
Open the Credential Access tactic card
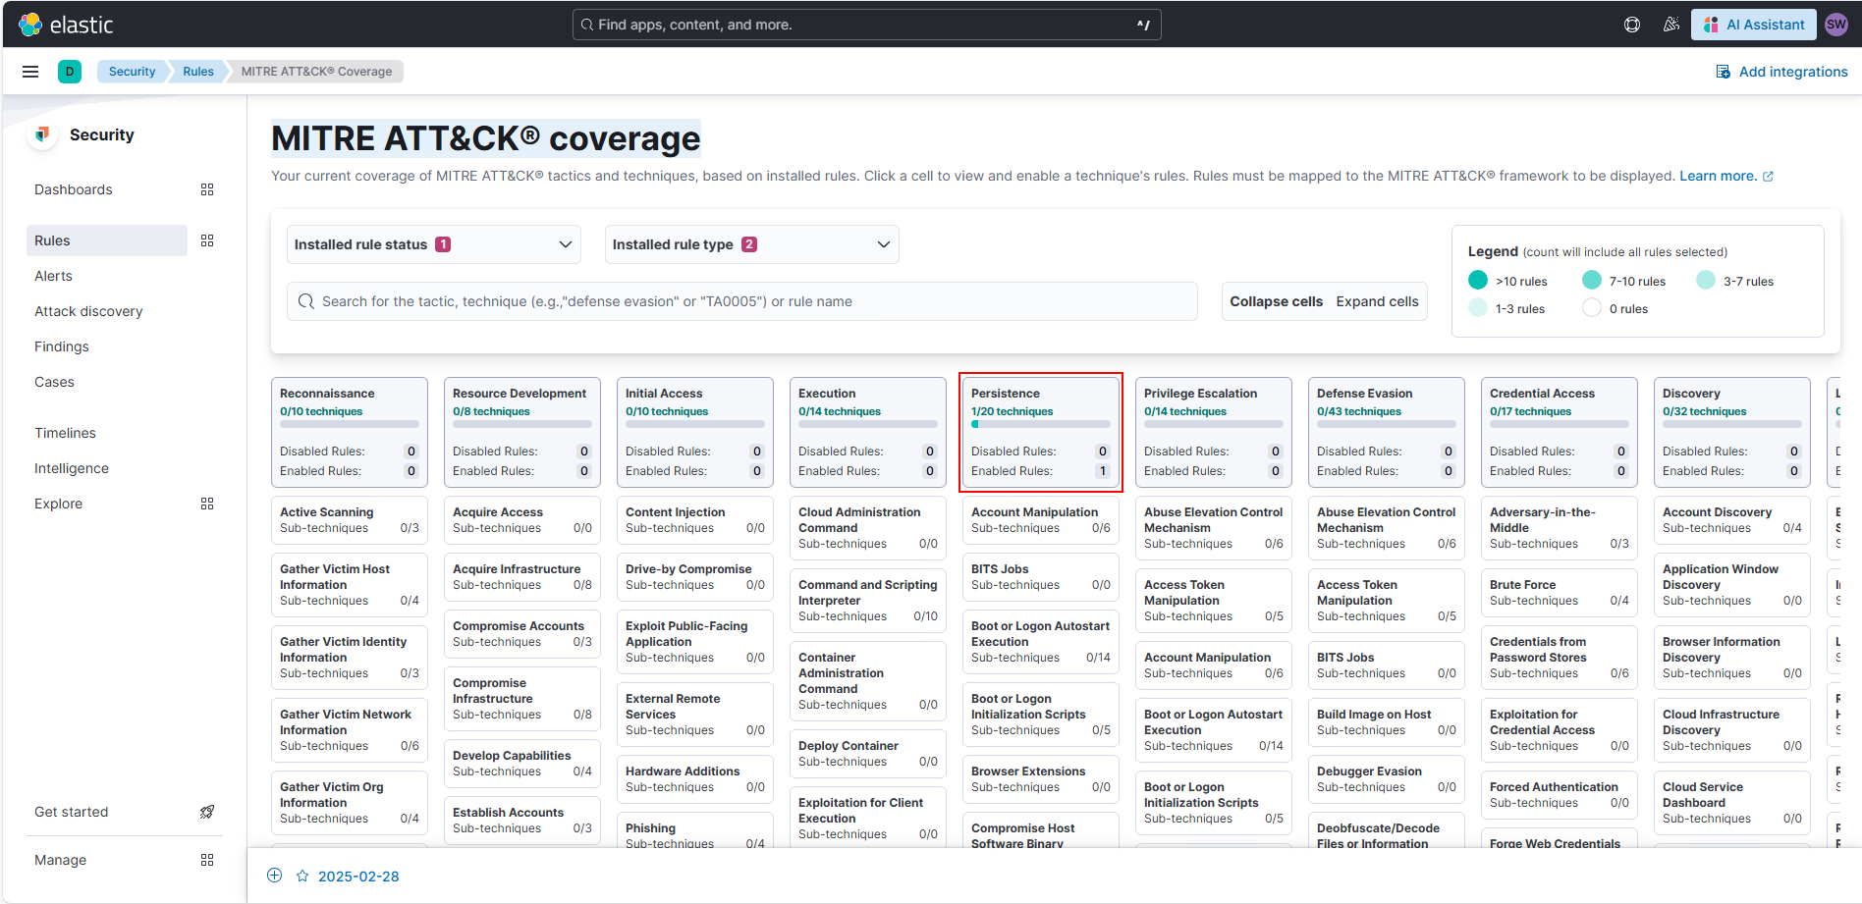click(x=1560, y=432)
